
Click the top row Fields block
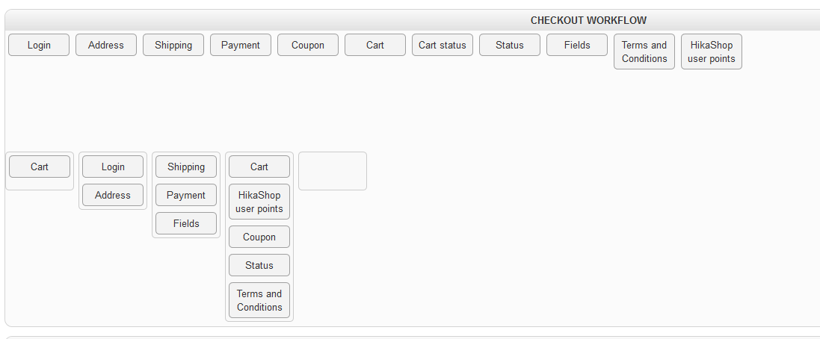pos(577,45)
